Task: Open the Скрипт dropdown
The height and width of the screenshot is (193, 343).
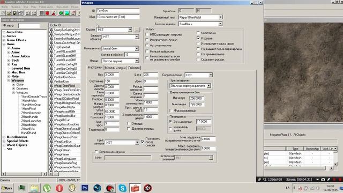Action: pyautogui.click(x=130, y=29)
